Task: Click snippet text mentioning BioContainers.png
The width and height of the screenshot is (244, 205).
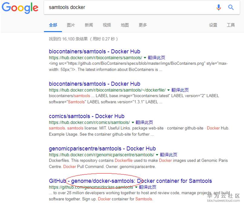Action: coord(138,66)
